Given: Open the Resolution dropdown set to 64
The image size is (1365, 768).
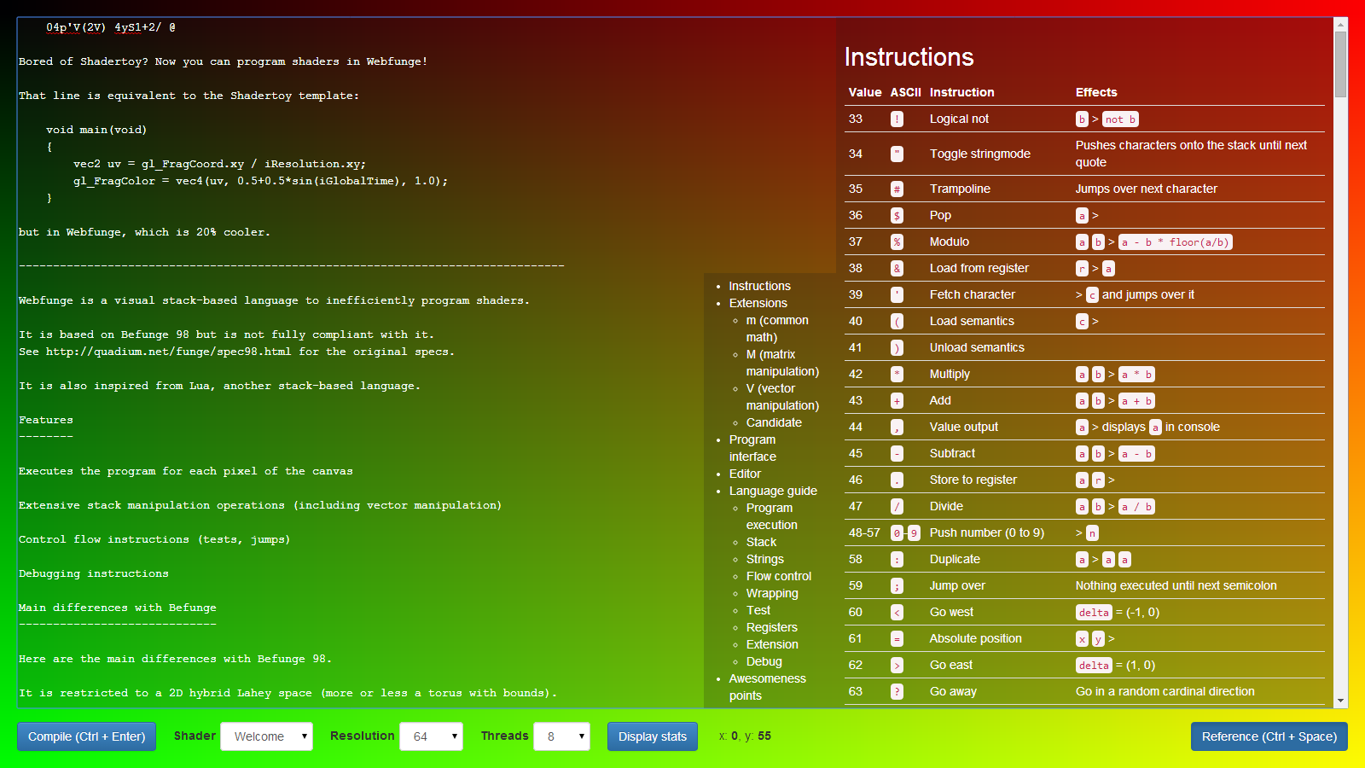Looking at the screenshot, I should (x=431, y=736).
